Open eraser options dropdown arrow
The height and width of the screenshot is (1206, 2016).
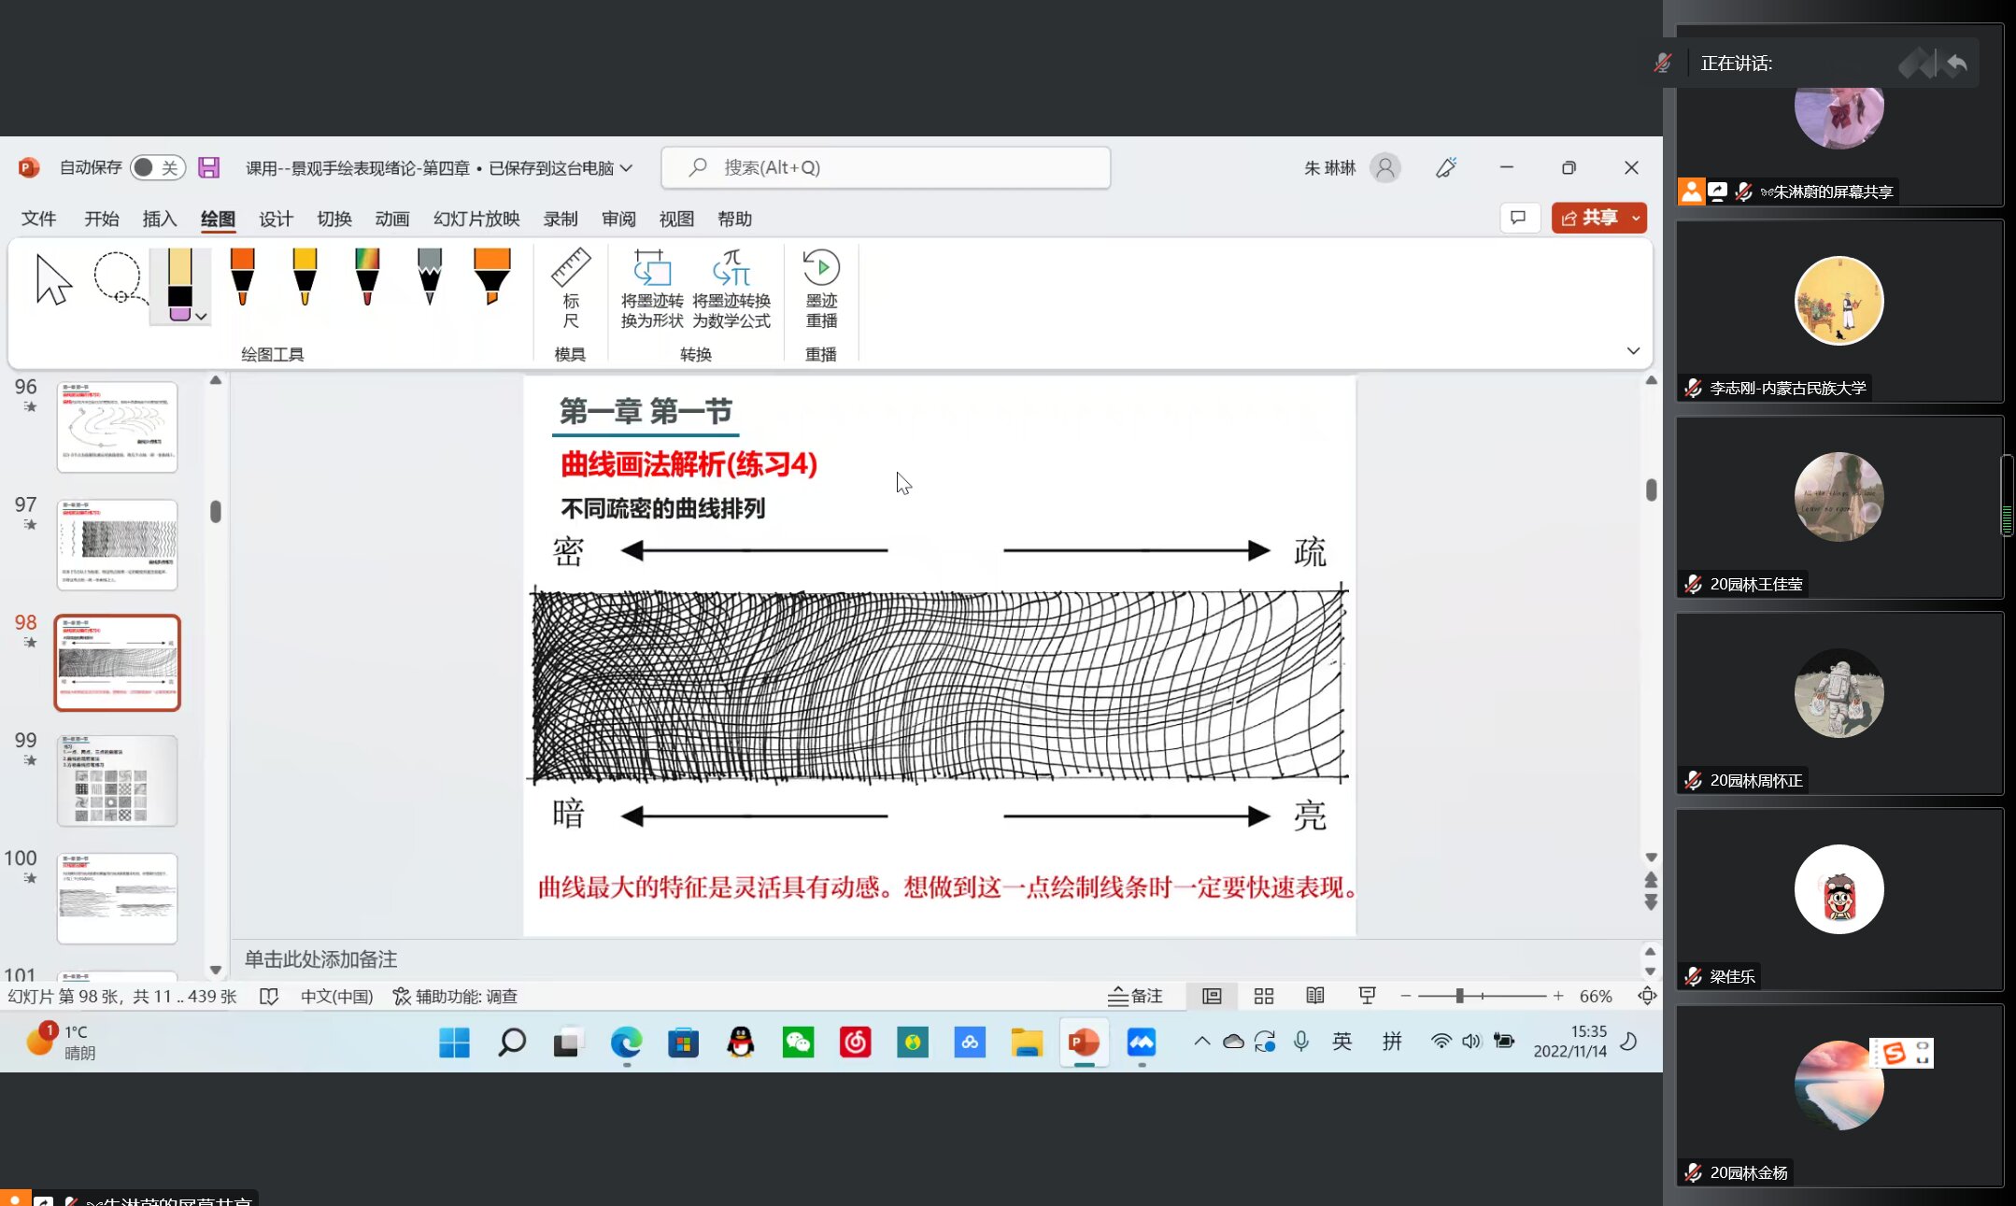[x=201, y=317]
